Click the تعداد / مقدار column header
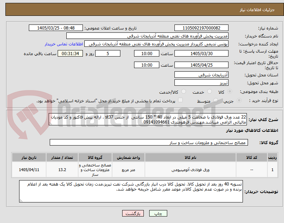 pos(62,157)
